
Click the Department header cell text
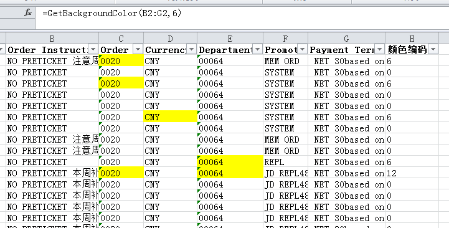click(x=226, y=50)
